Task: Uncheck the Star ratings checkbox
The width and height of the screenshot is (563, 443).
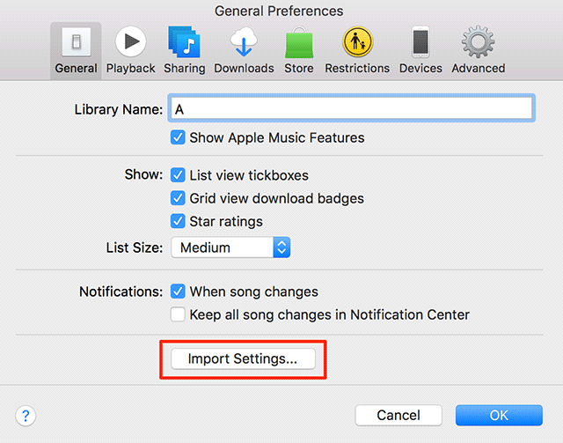Action: (x=179, y=221)
